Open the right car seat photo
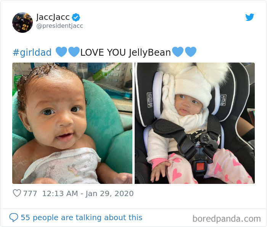267x227 pixels. pyautogui.click(x=195, y=123)
